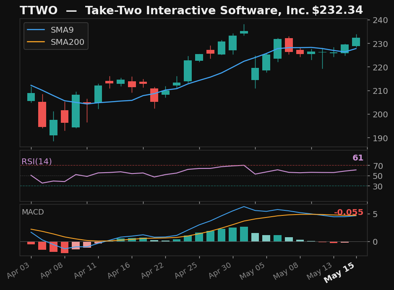Click the bold May 15 date label
Viewport: 394px width, 290px height.
[x=339, y=273]
